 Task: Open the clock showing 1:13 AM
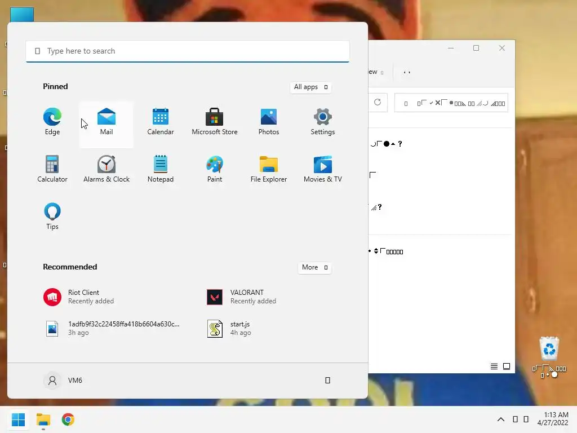tap(553, 419)
